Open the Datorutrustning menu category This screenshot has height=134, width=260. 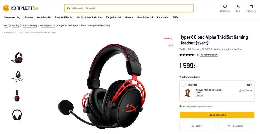click(12, 17)
